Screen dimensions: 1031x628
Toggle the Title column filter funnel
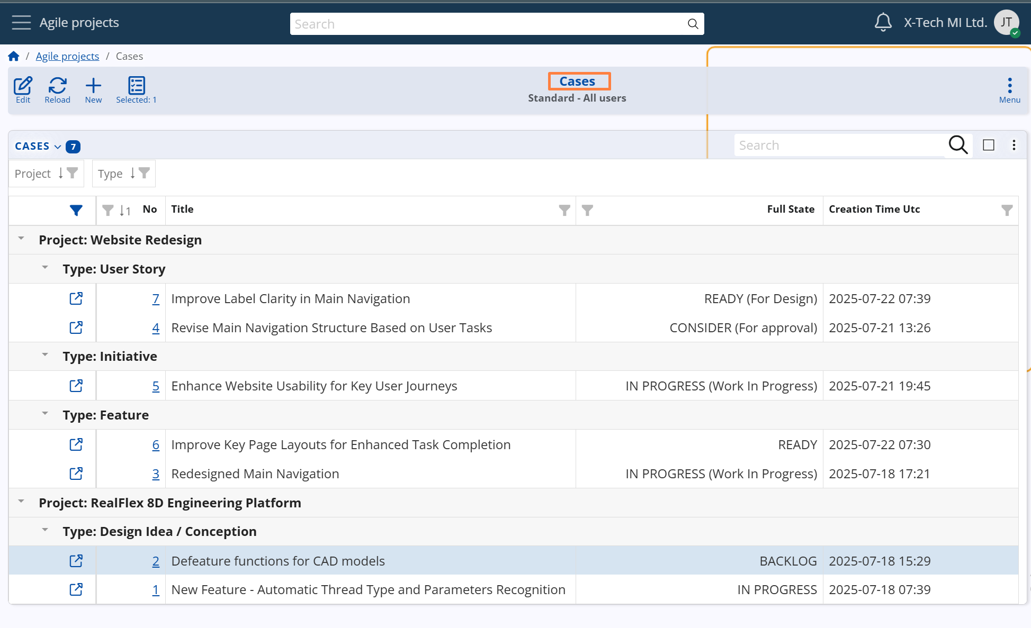[564, 211]
